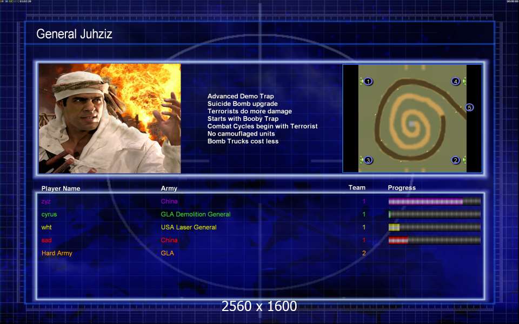Click start position marker 4 on the minimap
The height and width of the screenshot is (324, 519).
455,82
